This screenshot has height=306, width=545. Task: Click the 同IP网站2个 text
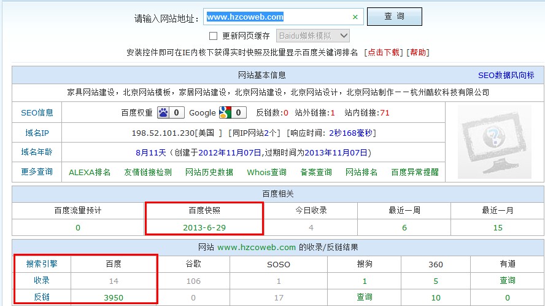pyautogui.click(x=255, y=133)
